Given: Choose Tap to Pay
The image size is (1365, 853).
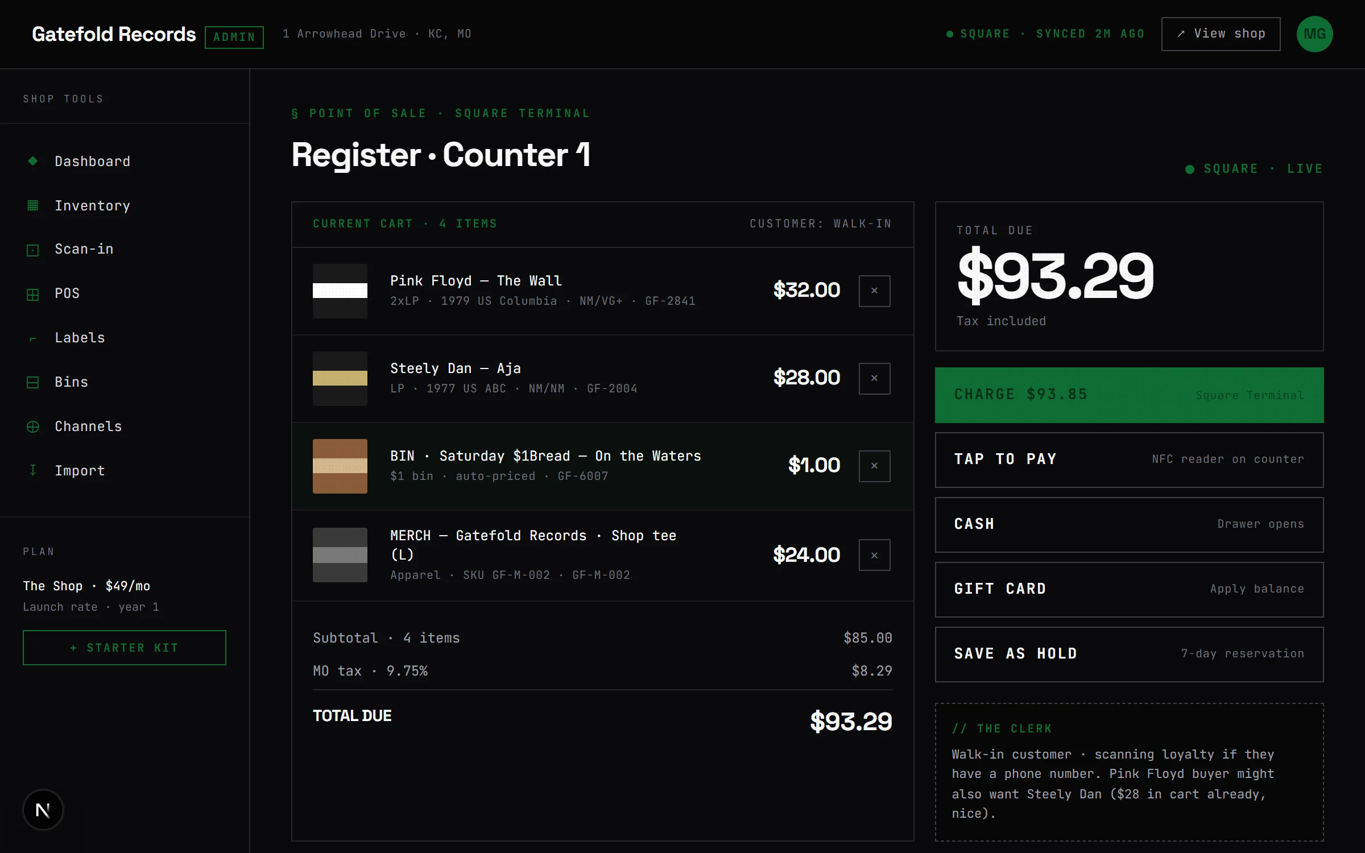Looking at the screenshot, I should pyautogui.click(x=1129, y=460).
